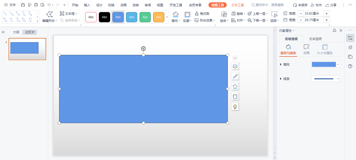356x160 pixels.
Task: Open the line style dropdown in properties panel
Action: click(338, 79)
